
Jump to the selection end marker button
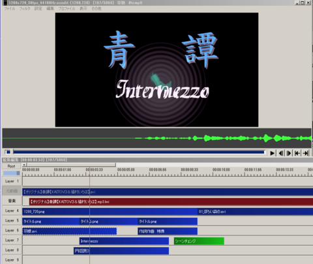pos(306,153)
